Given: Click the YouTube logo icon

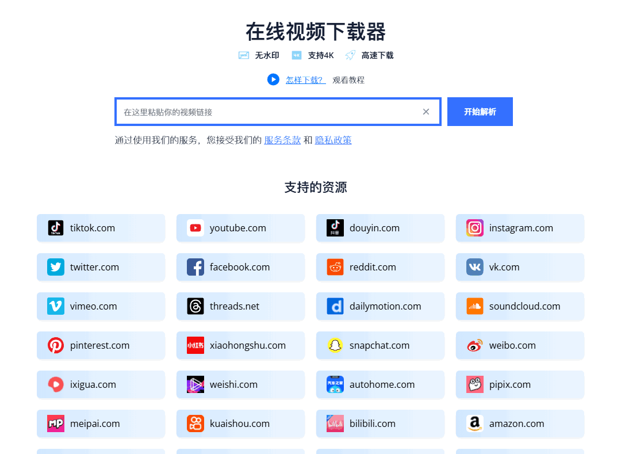Looking at the screenshot, I should [x=195, y=228].
